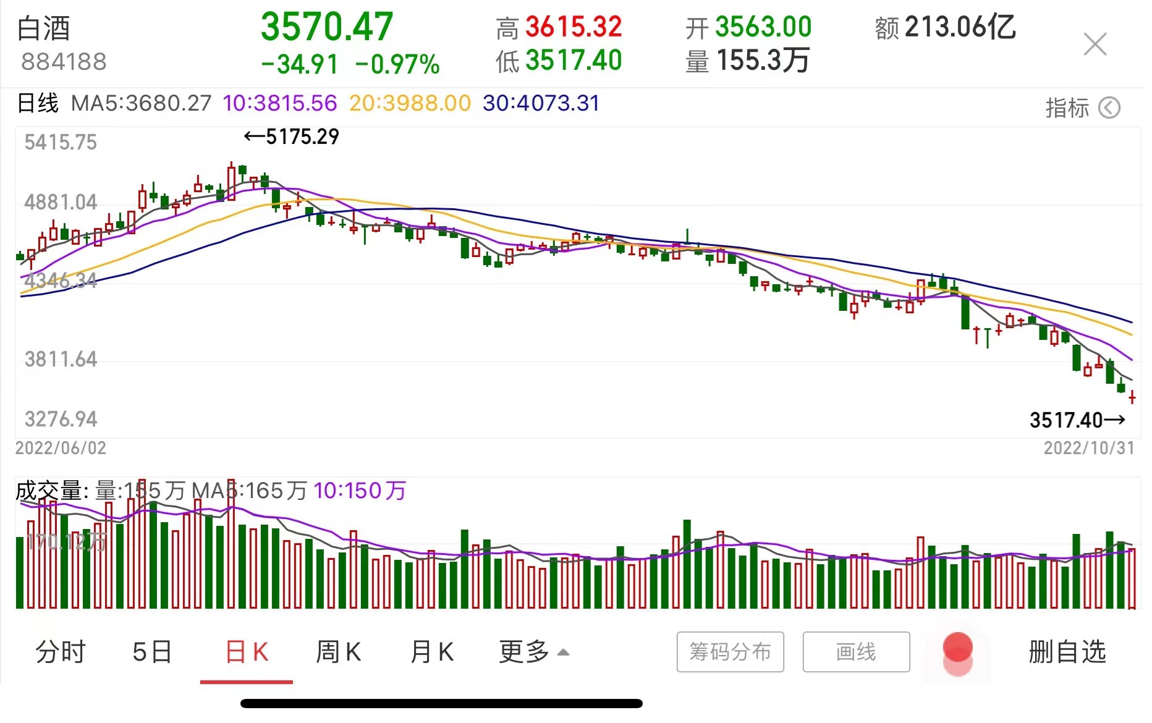Open the 指标 indicator settings
This screenshot has height=723, width=1152.
tap(1067, 108)
